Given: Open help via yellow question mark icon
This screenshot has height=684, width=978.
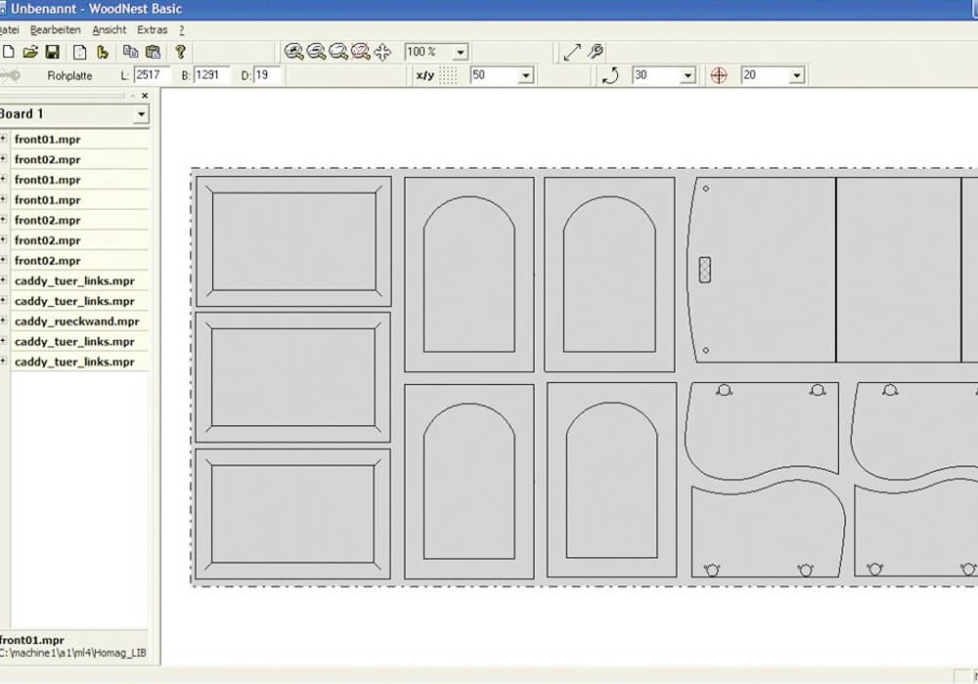Looking at the screenshot, I should (180, 52).
